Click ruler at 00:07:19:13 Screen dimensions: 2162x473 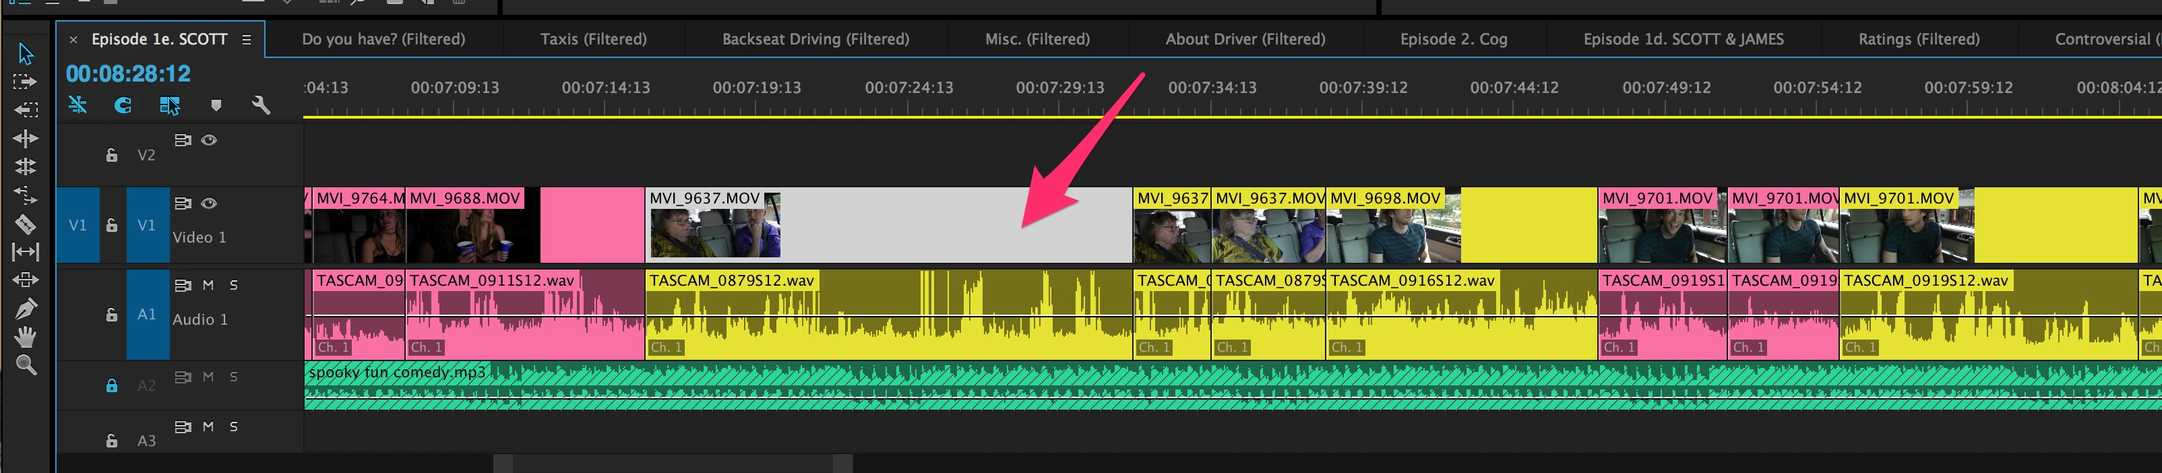pos(756,87)
